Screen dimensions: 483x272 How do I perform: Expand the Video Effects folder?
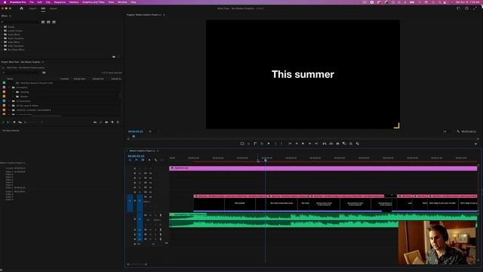click(2, 42)
